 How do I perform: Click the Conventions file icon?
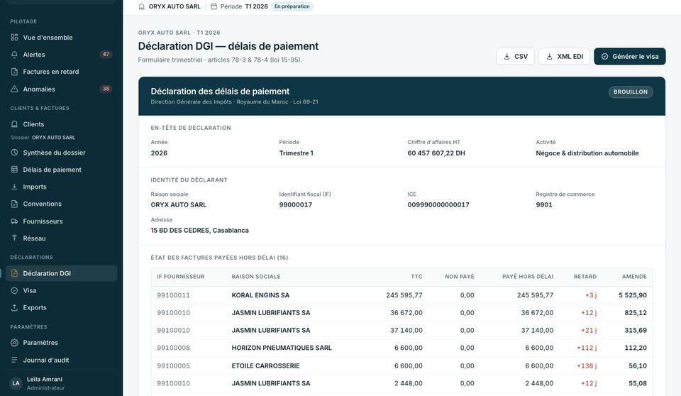(x=14, y=204)
